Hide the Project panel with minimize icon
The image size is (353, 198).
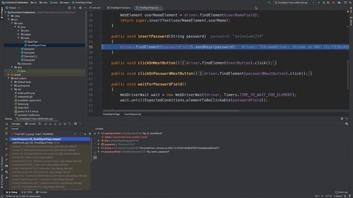(85, 8)
